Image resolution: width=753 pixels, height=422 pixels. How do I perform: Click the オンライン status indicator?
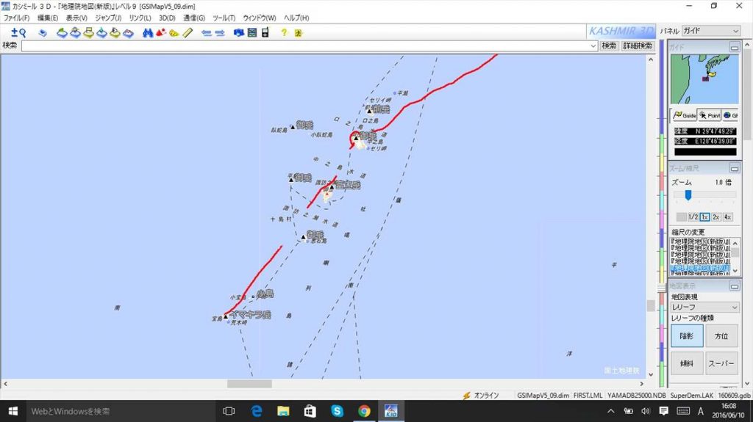[481, 395]
